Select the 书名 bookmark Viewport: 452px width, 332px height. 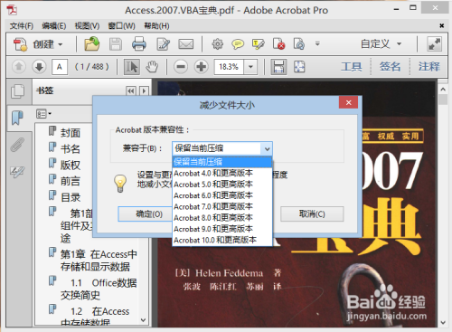tap(71, 148)
